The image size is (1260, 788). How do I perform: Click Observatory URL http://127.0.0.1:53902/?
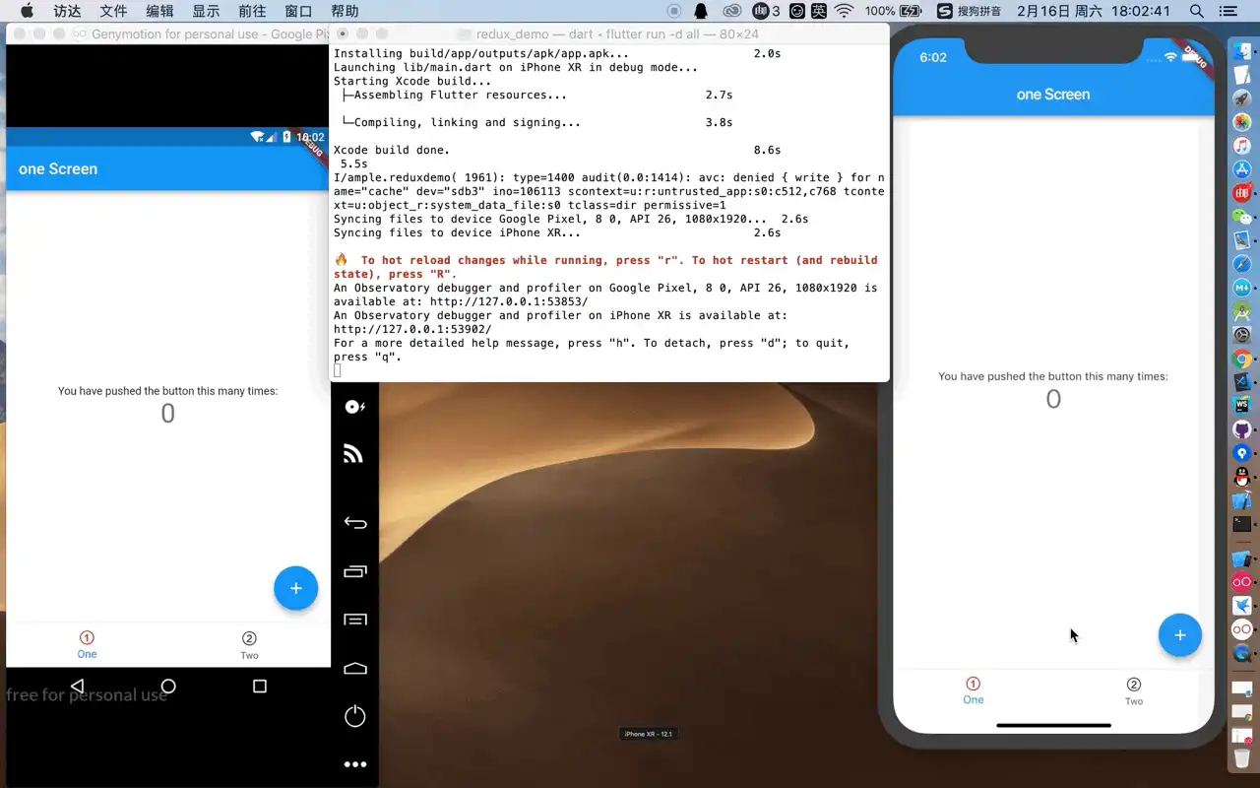click(412, 329)
